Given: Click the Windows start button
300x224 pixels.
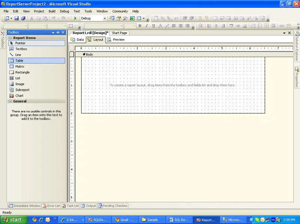Looking at the screenshot, I should coord(13,220).
